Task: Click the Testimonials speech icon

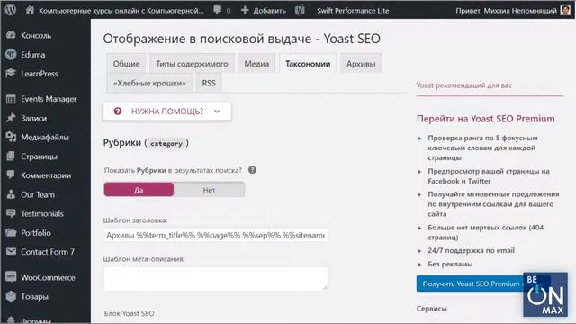Action: point(11,213)
